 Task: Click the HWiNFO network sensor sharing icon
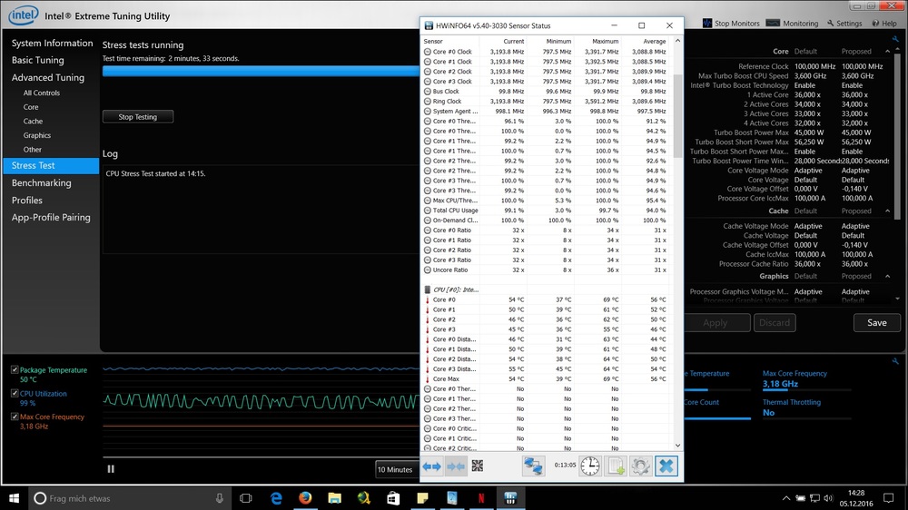(533, 466)
